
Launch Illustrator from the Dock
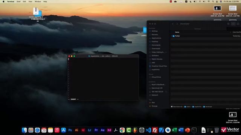tap(76, 130)
